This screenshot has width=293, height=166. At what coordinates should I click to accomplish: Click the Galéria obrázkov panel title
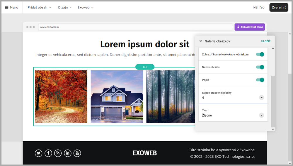click(217, 41)
